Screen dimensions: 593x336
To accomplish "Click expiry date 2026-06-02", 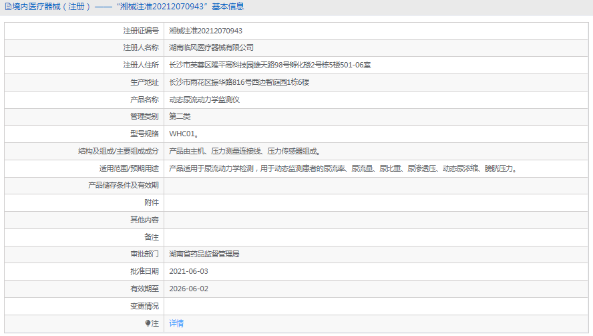I will tap(188, 289).
